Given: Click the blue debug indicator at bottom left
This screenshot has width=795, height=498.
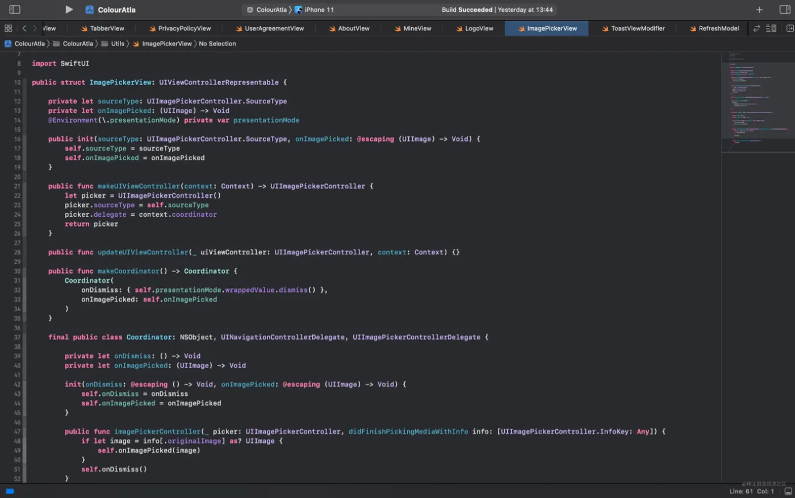Looking at the screenshot, I should (x=10, y=491).
